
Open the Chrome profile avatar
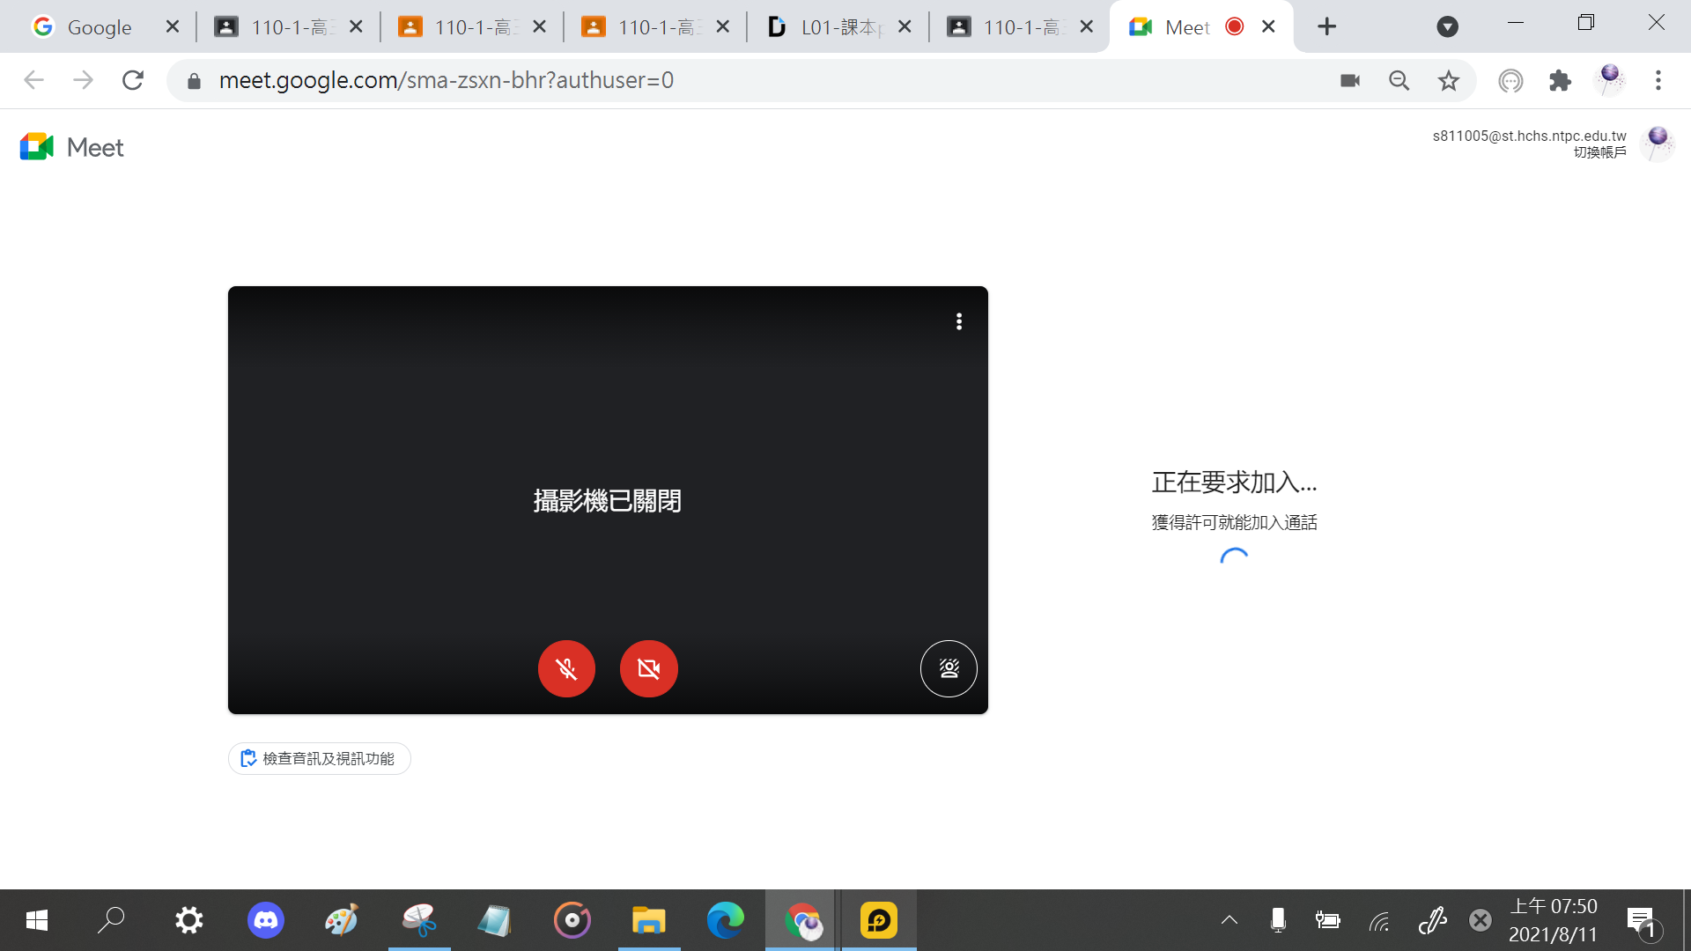tap(1609, 80)
